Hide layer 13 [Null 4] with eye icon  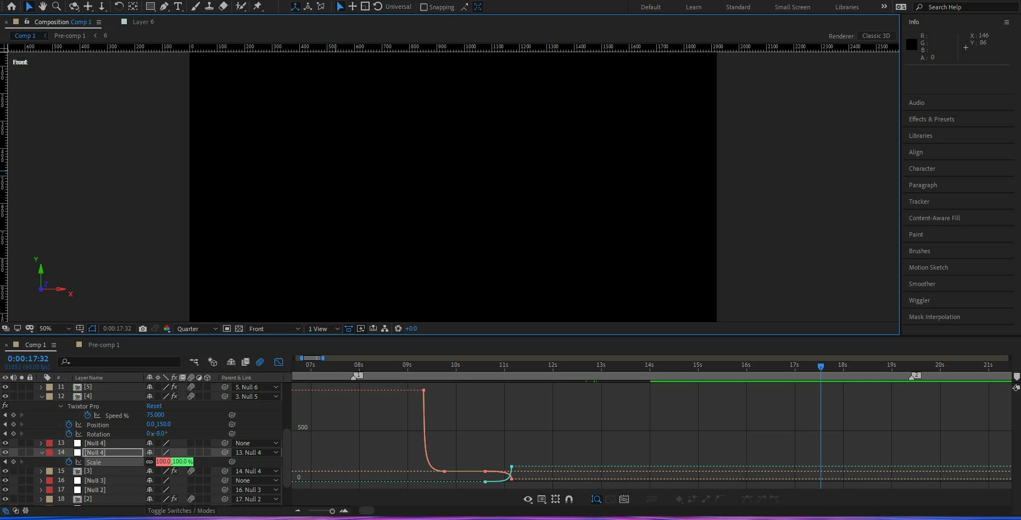pyautogui.click(x=5, y=443)
